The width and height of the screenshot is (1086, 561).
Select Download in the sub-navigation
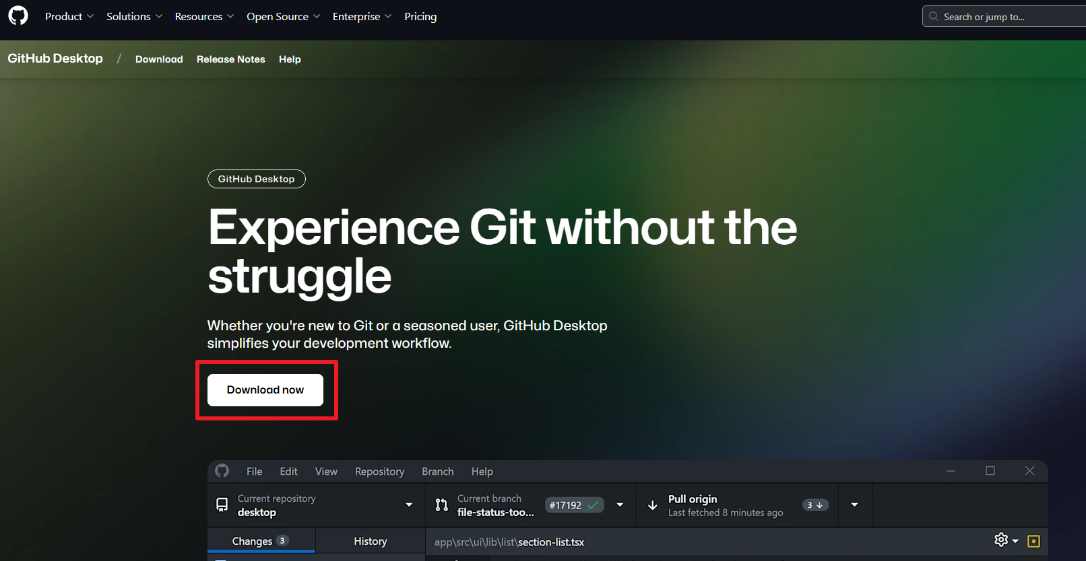159,59
